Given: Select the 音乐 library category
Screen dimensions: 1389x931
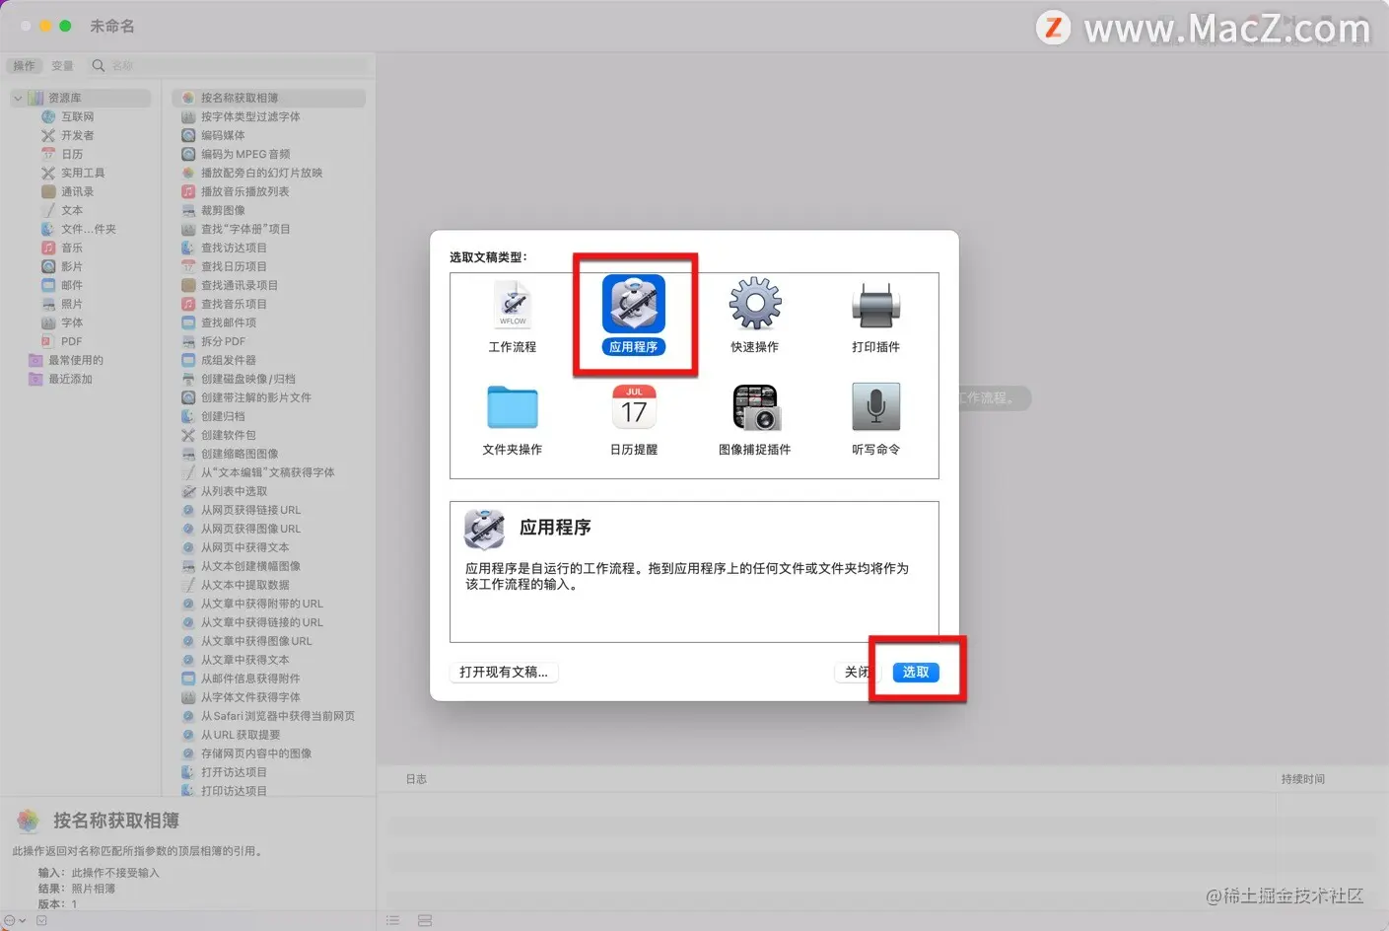Looking at the screenshot, I should tap(71, 248).
